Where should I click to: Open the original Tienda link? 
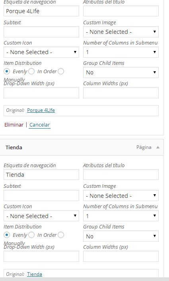(x=35, y=274)
